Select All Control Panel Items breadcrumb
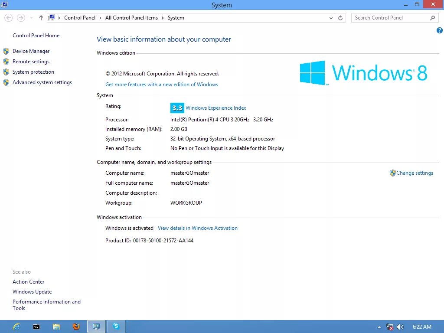The image size is (444, 333). pyautogui.click(x=131, y=18)
